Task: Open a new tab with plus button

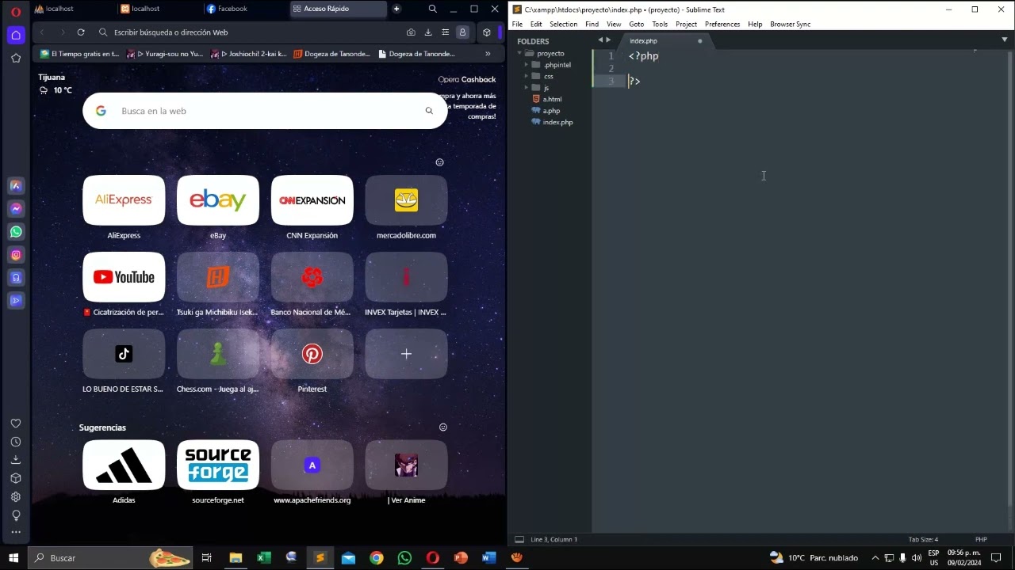Action: pyautogui.click(x=396, y=9)
